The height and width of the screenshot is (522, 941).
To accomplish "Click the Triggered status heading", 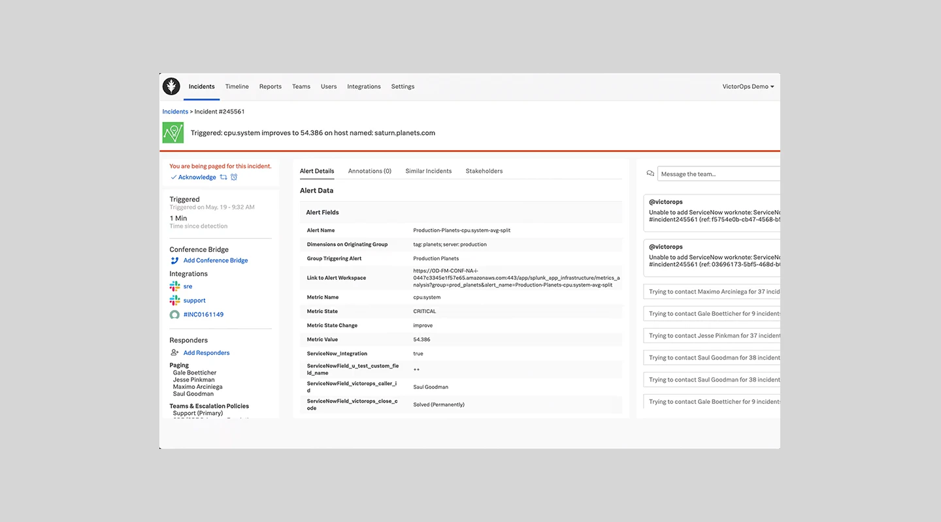I will 185,200.
